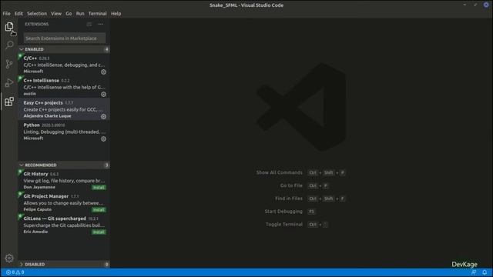
Task: Open the File menu
Action: tap(6, 14)
